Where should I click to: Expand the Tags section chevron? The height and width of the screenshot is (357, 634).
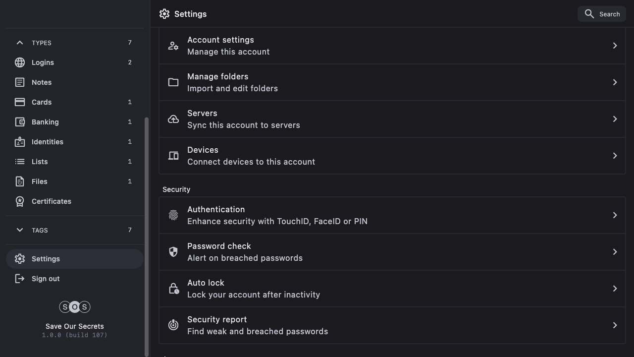coord(20,230)
